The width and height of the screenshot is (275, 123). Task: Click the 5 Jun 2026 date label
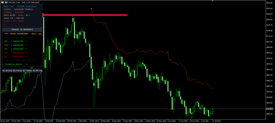tap(172, 121)
